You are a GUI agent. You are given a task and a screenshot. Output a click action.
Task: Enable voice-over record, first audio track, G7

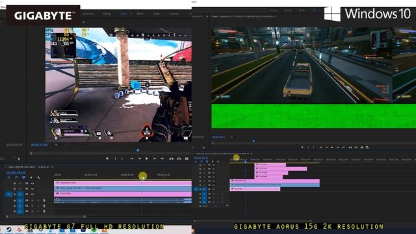coord(44,200)
